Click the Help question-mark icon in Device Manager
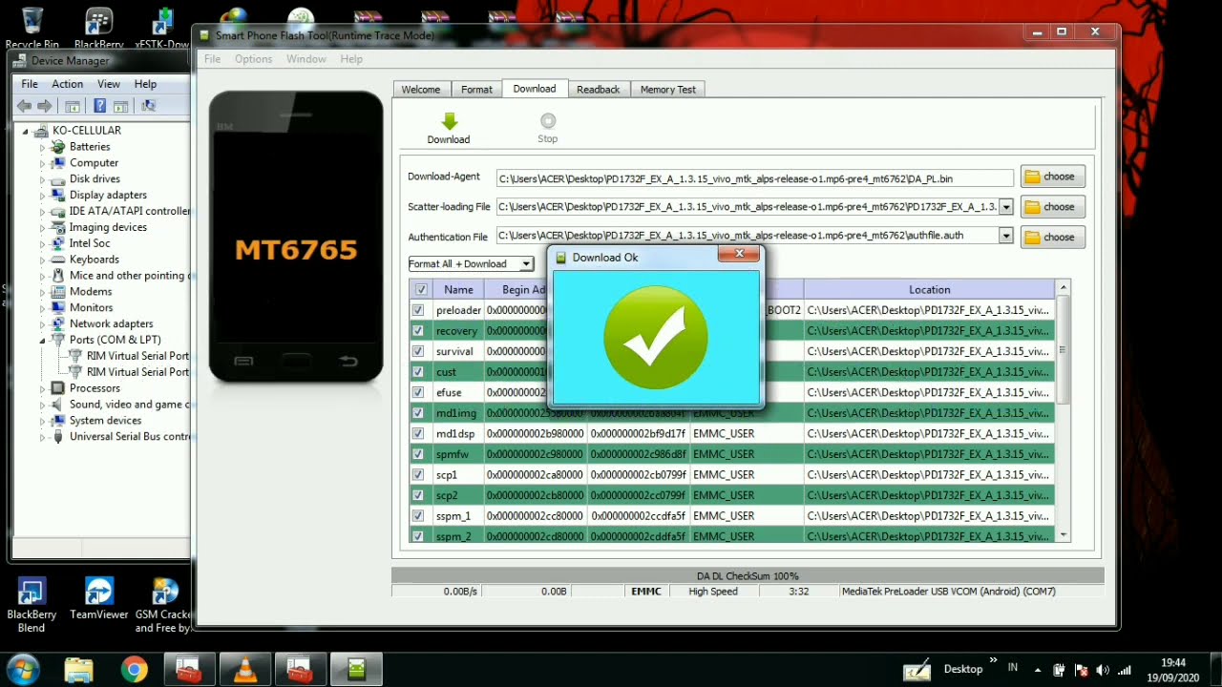This screenshot has height=687, width=1222. (99, 106)
